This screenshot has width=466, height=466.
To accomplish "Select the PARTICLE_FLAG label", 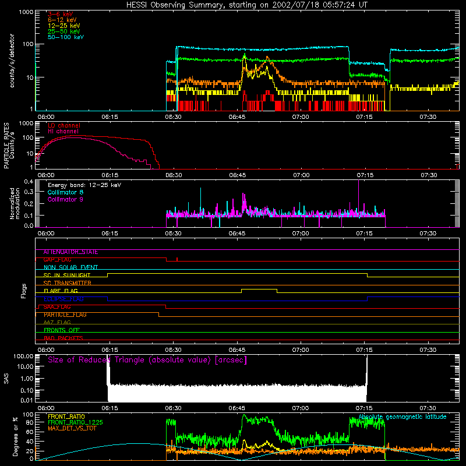I will pyautogui.click(x=65, y=315).
